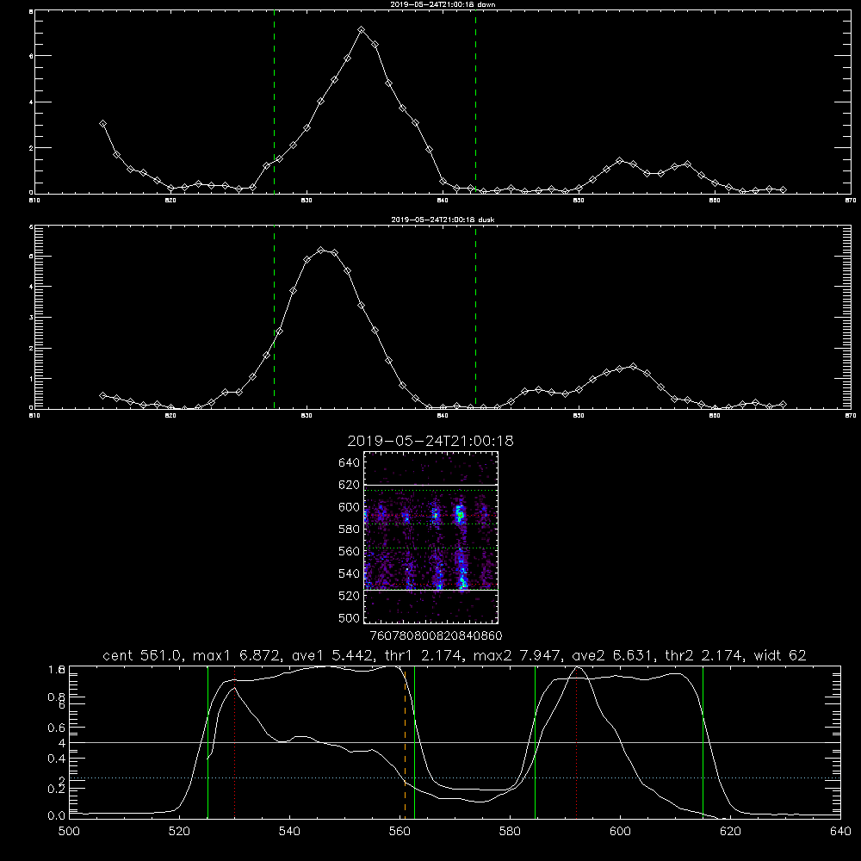Click the 640 x-axis label of bottom plot
This screenshot has height=861, width=861.
(840, 832)
